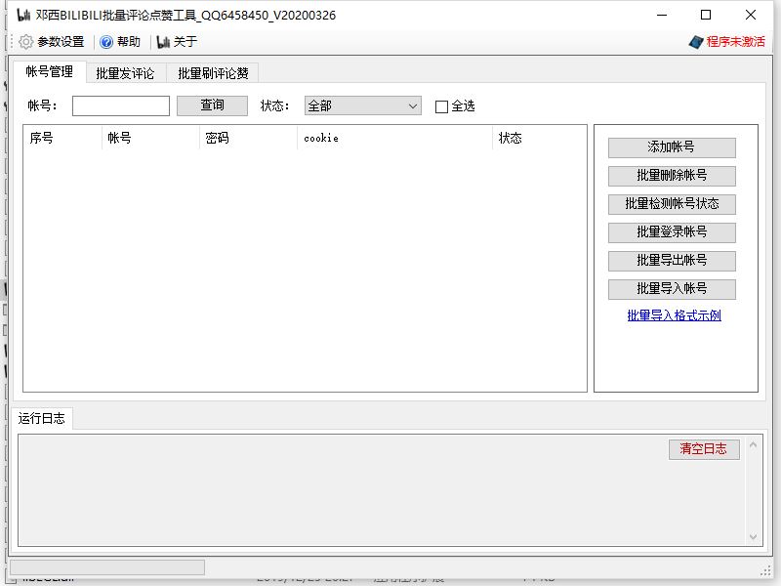Toggle the 全选 checkbox
The width and height of the screenshot is (781, 586).
[441, 106]
